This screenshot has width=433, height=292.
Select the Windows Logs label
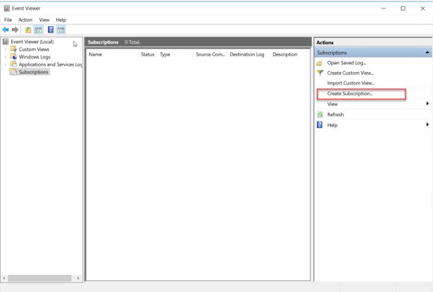[35, 57]
